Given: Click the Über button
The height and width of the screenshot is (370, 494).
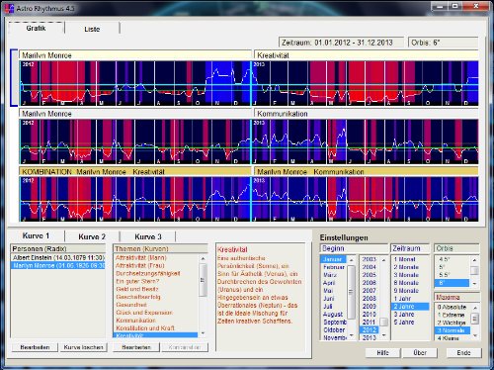Looking at the screenshot, I should click(x=420, y=353).
